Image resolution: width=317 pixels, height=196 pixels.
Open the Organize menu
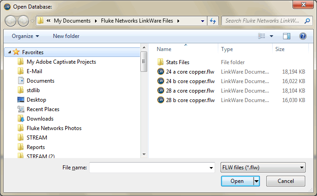(25, 36)
